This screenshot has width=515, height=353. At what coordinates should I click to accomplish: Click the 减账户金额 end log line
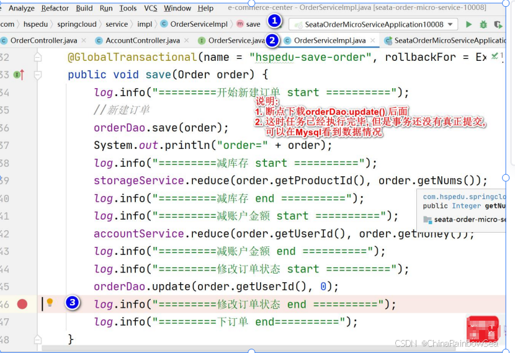[x=240, y=251]
